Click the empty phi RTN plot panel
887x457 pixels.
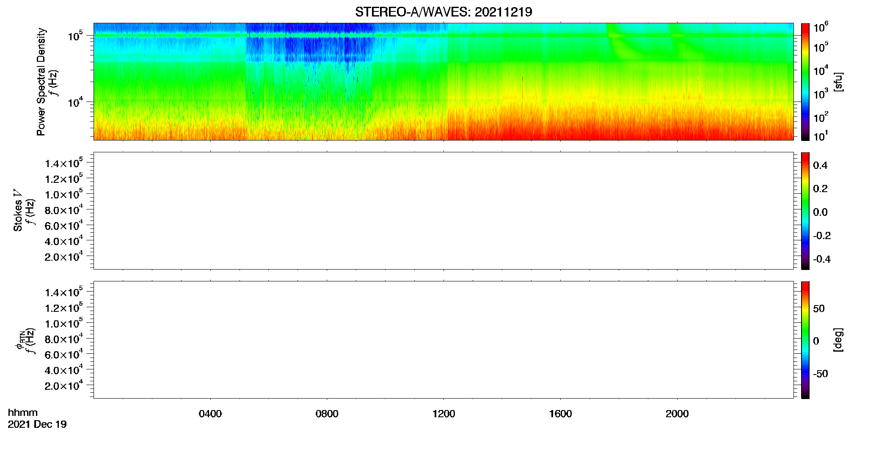[x=443, y=340]
